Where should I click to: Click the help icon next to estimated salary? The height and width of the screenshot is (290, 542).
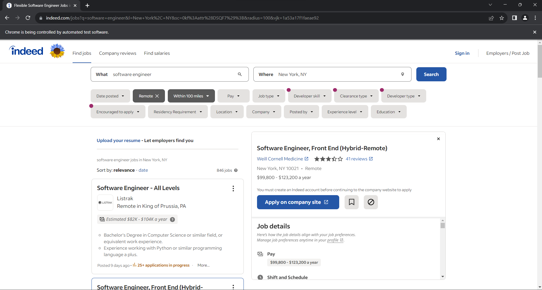click(x=172, y=219)
